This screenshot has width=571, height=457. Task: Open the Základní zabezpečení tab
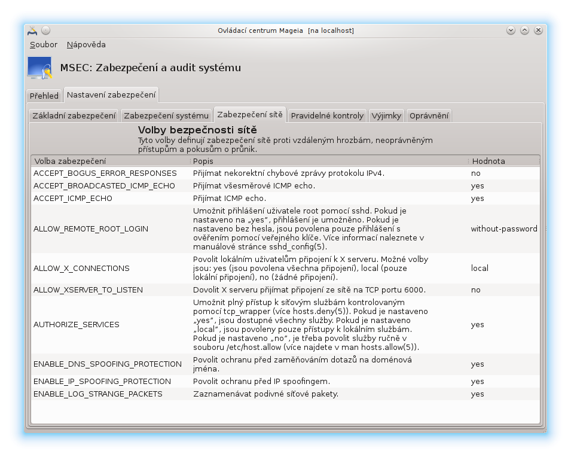tap(74, 115)
